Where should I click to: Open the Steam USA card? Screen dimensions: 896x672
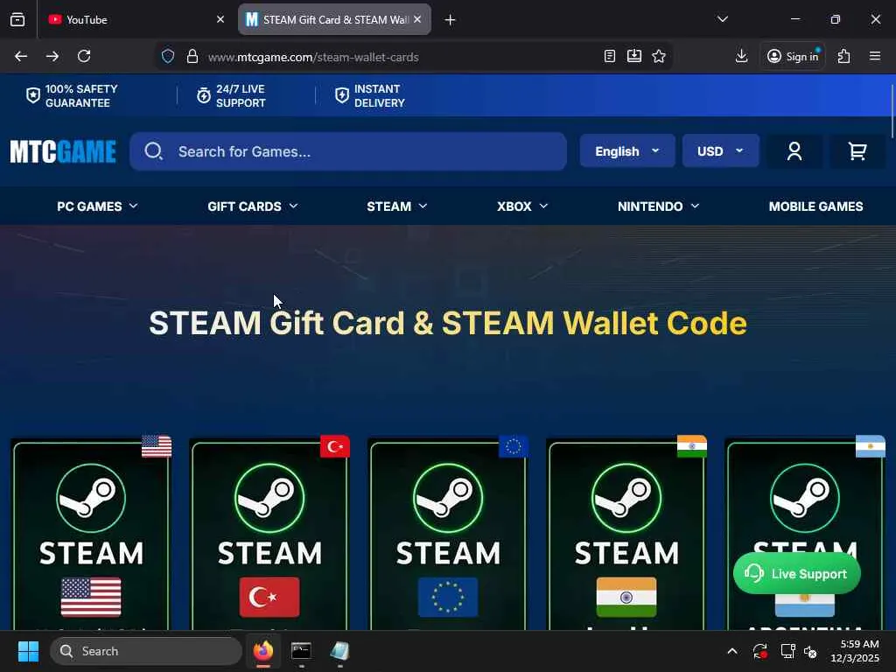click(91, 535)
